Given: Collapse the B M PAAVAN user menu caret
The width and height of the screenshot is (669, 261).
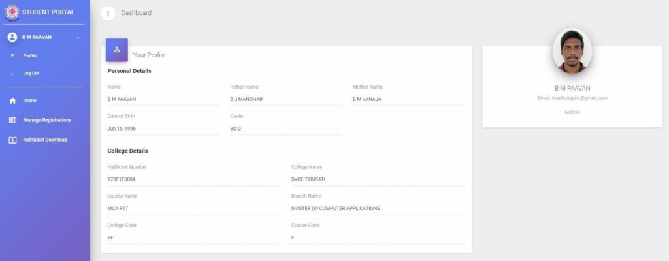Looking at the screenshot, I should (x=78, y=38).
